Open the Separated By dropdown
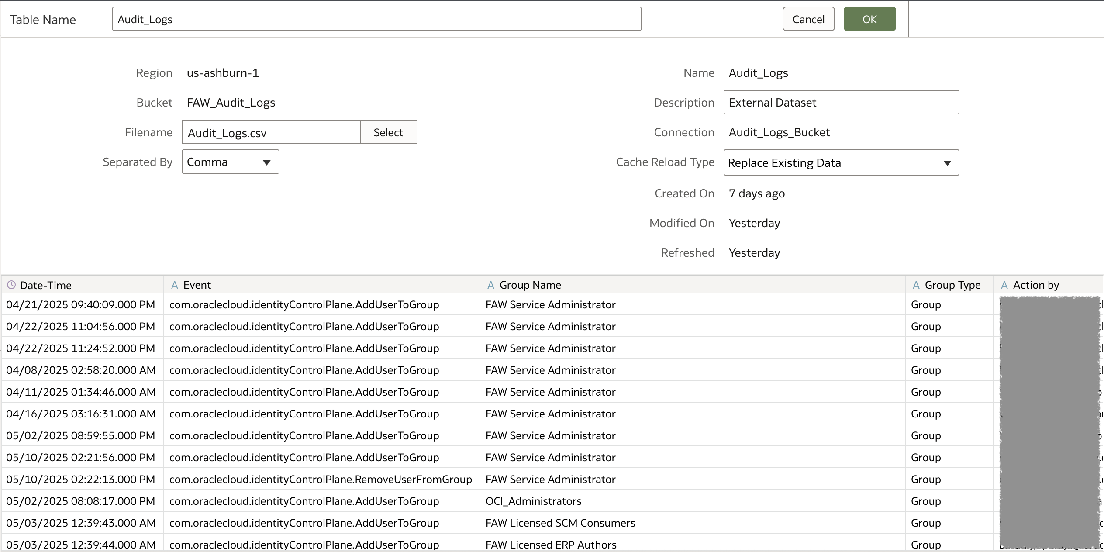Viewport: 1104px width, 552px height. point(266,162)
